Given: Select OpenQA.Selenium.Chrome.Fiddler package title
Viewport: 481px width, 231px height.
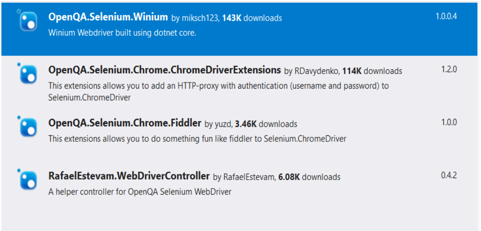Looking at the screenshot, I should click(x=124, y=124).
